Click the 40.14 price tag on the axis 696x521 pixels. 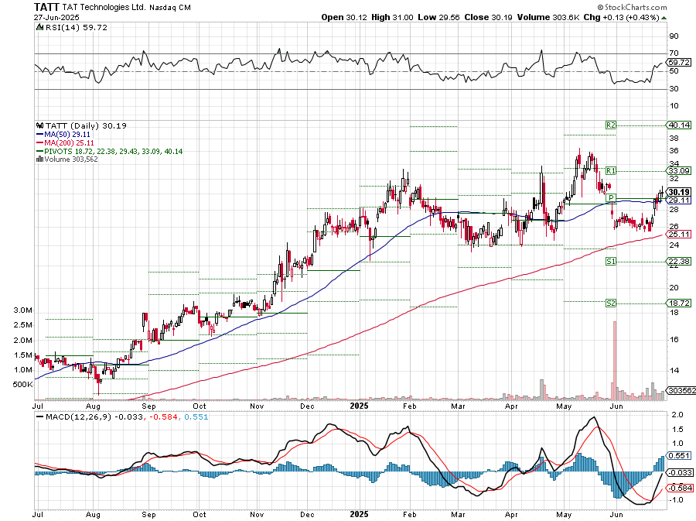pyautogui.click(x=678, y=125)
